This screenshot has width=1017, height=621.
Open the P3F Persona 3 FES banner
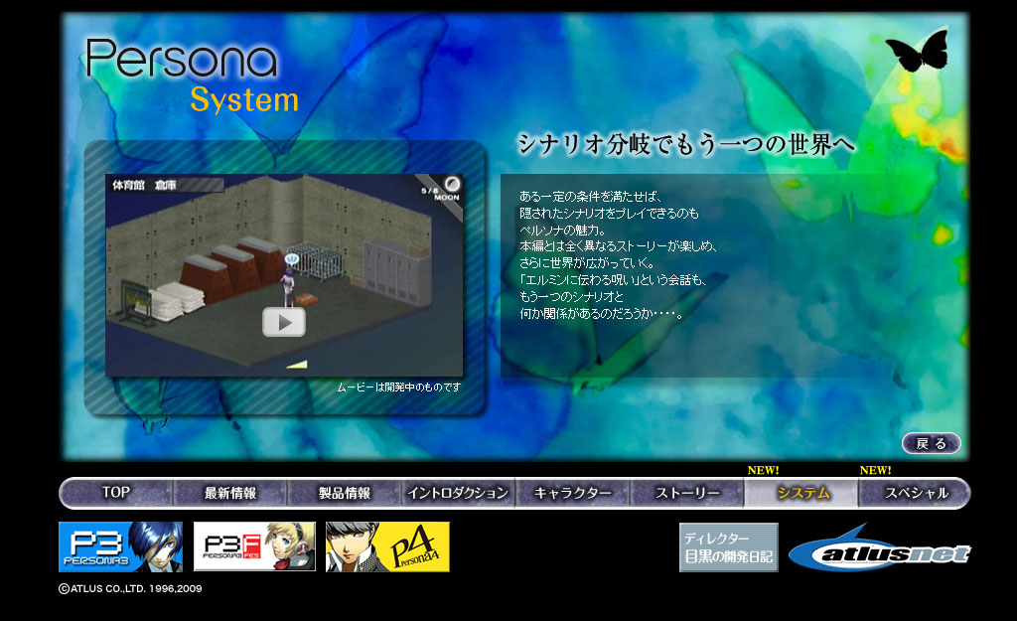[254, 546]
